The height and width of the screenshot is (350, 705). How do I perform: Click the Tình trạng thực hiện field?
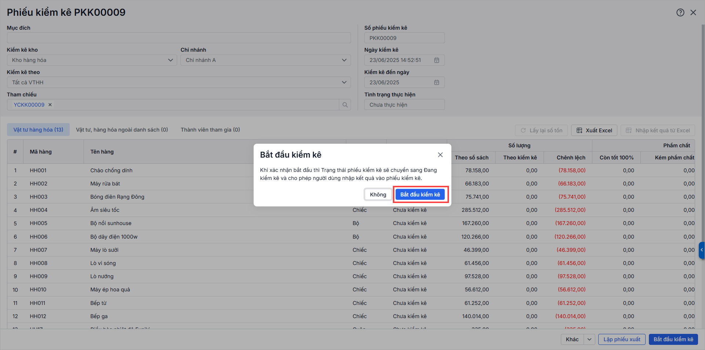(x=404, y=105)
